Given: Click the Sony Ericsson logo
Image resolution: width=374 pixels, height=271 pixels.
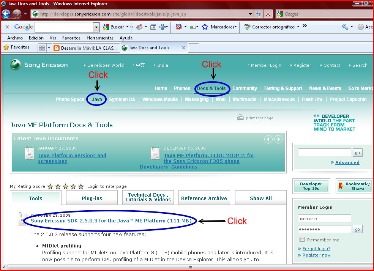Looking at the screenshot, I should pyautogui.click(x=39, y=65).
